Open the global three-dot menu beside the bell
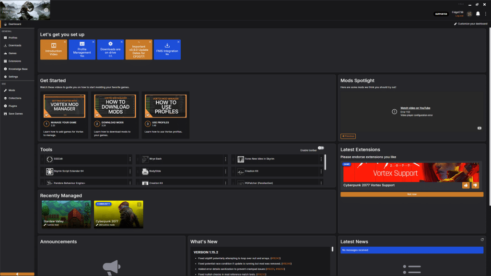 coord(486,14)
